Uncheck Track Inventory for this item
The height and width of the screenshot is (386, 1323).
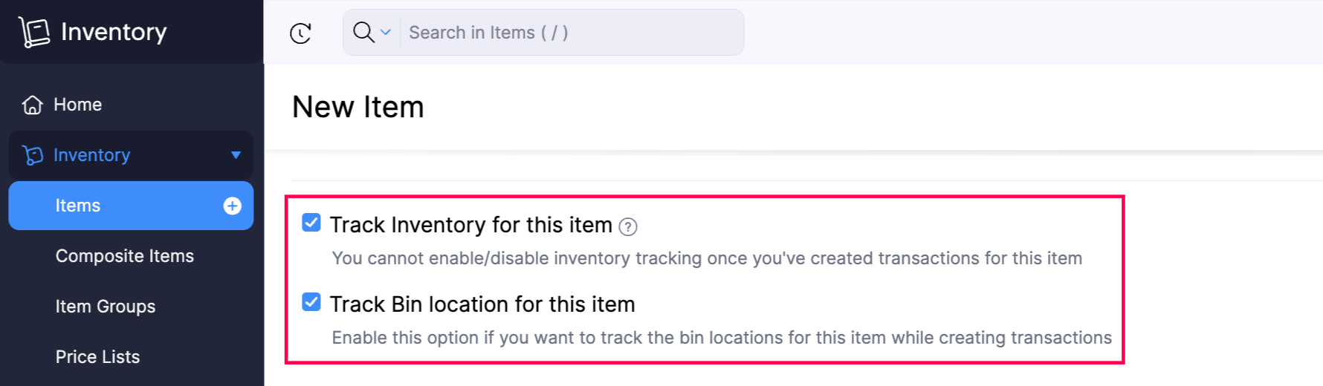click(311, 223)
